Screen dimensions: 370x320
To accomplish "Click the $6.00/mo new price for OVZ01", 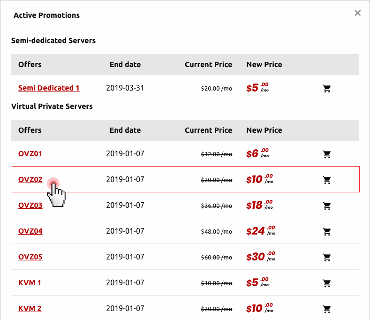I will (257, 153).
